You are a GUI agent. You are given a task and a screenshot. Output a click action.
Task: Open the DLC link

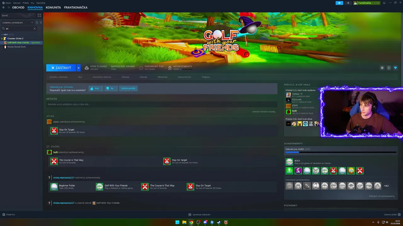[80, 77]
